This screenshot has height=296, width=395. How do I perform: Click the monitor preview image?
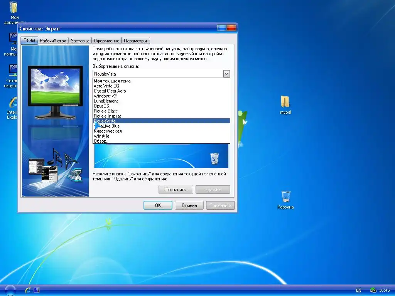click(56, 92)
